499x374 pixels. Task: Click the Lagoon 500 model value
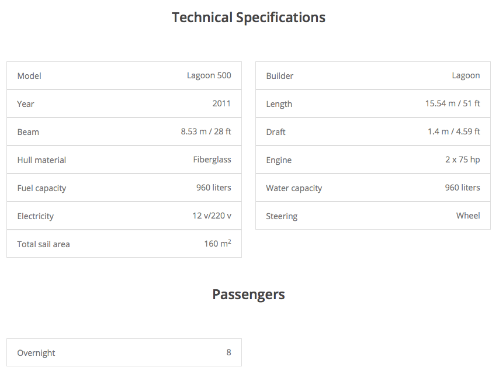coord(209,75)
